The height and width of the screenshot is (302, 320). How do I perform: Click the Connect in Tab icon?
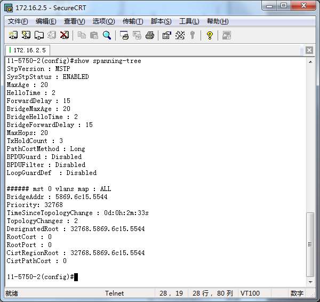[39, 35]
